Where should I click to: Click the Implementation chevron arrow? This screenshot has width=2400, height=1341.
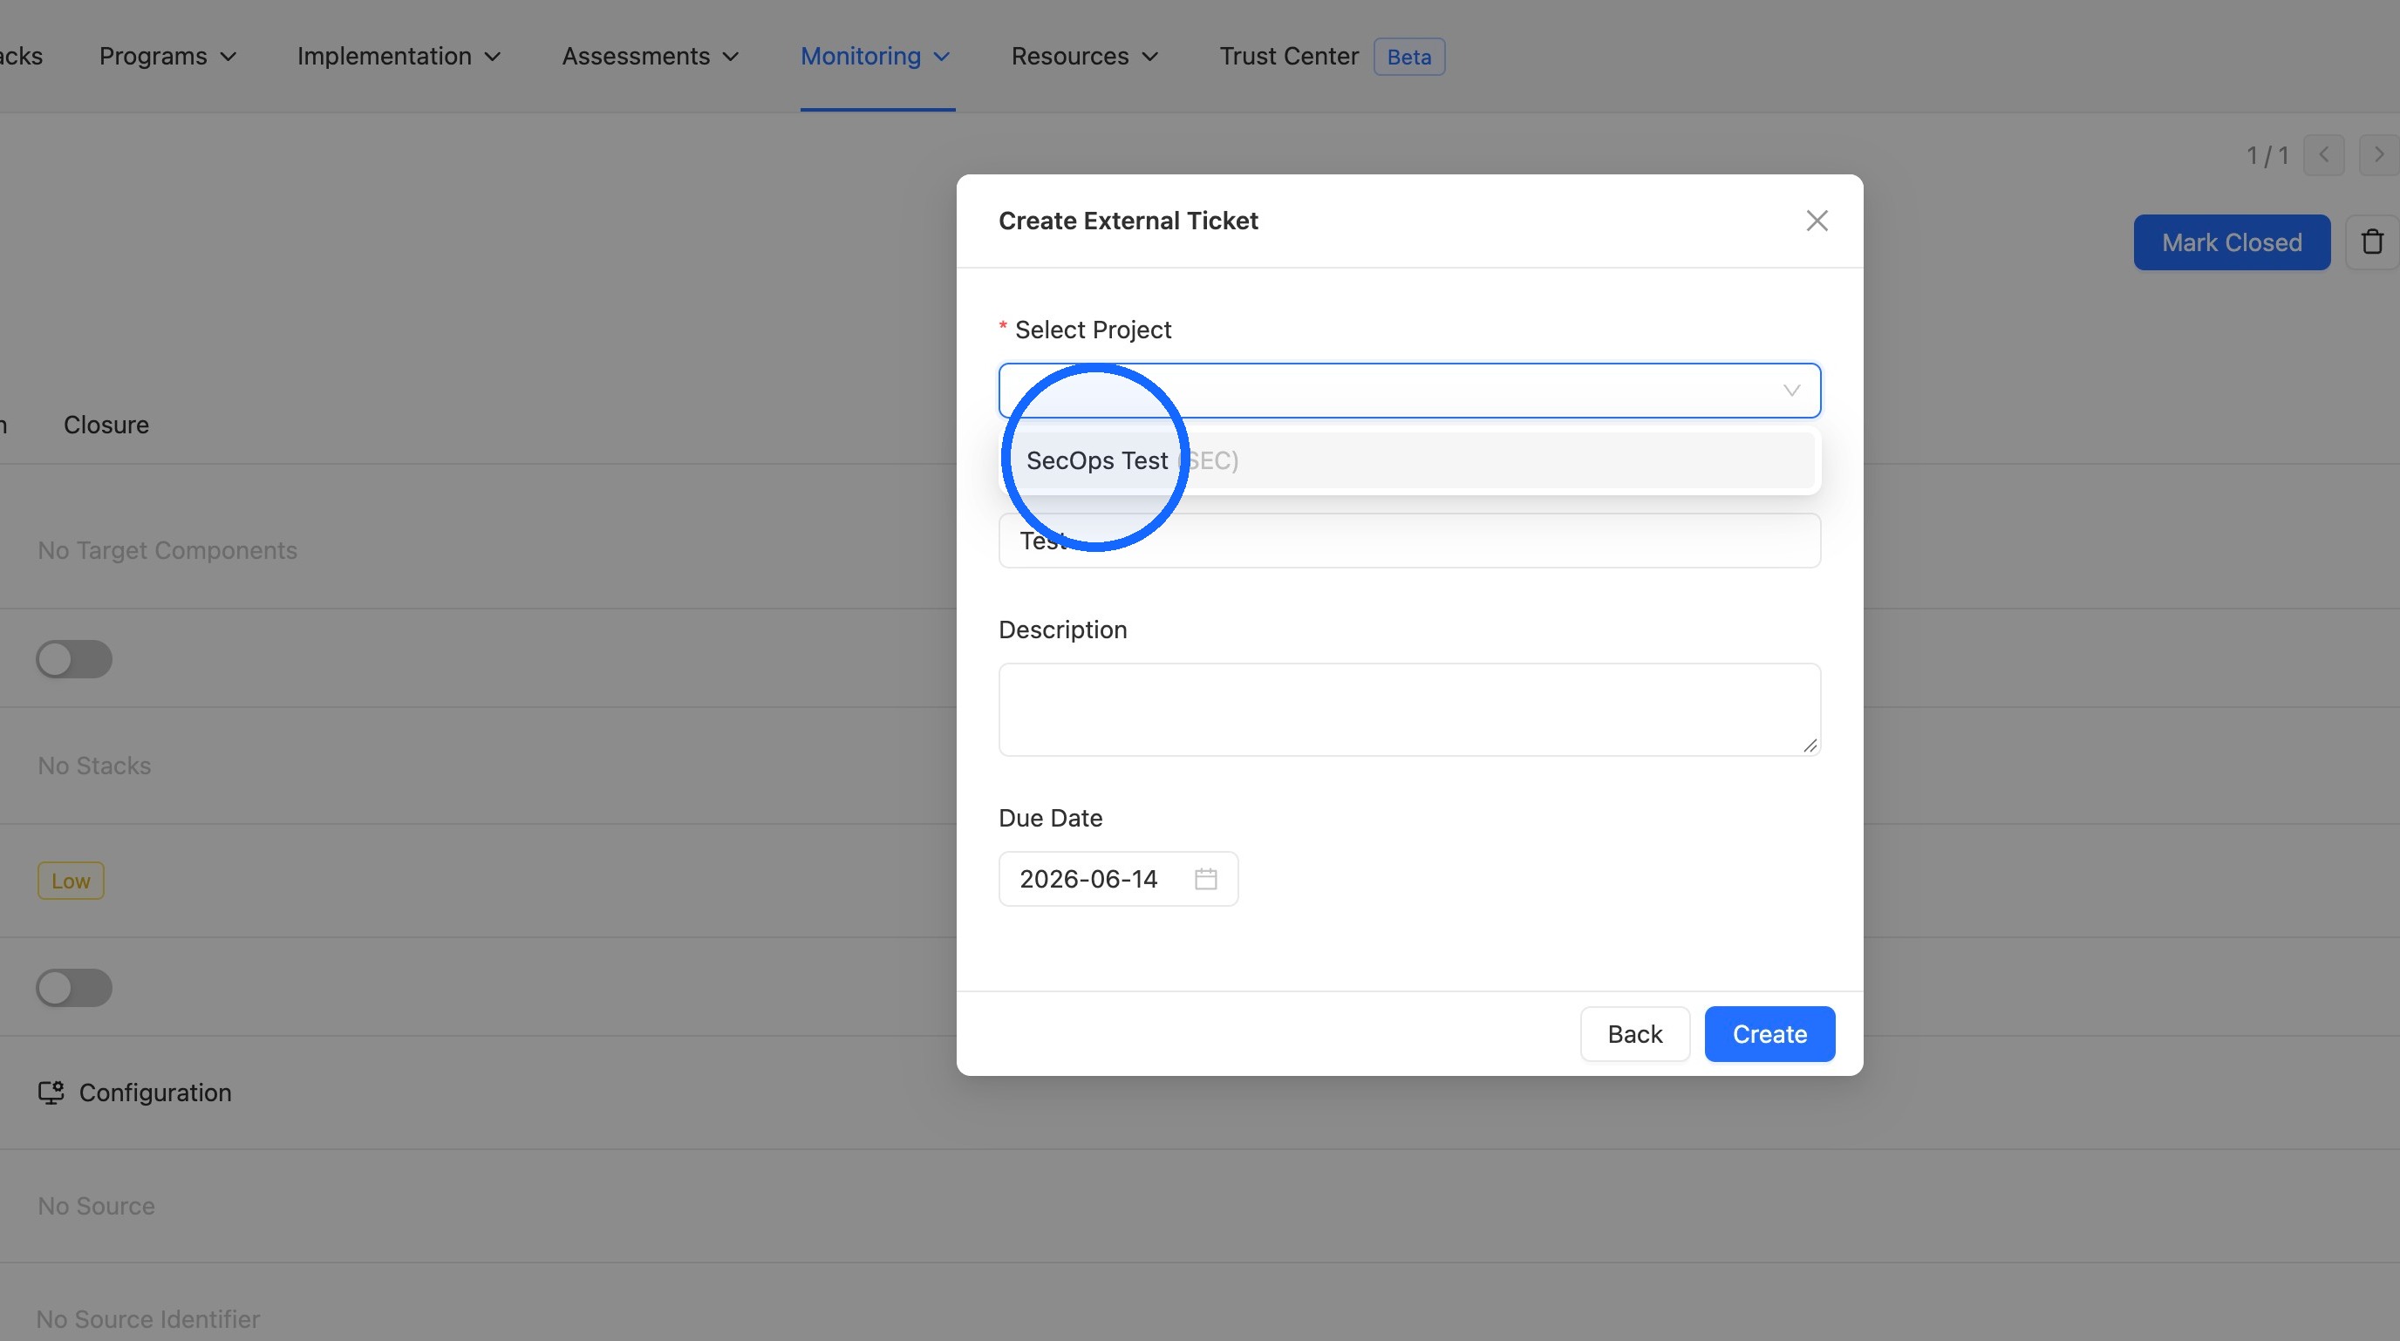493,57
